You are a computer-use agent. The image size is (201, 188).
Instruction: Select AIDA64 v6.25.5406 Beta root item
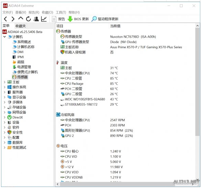pos(23,32)
